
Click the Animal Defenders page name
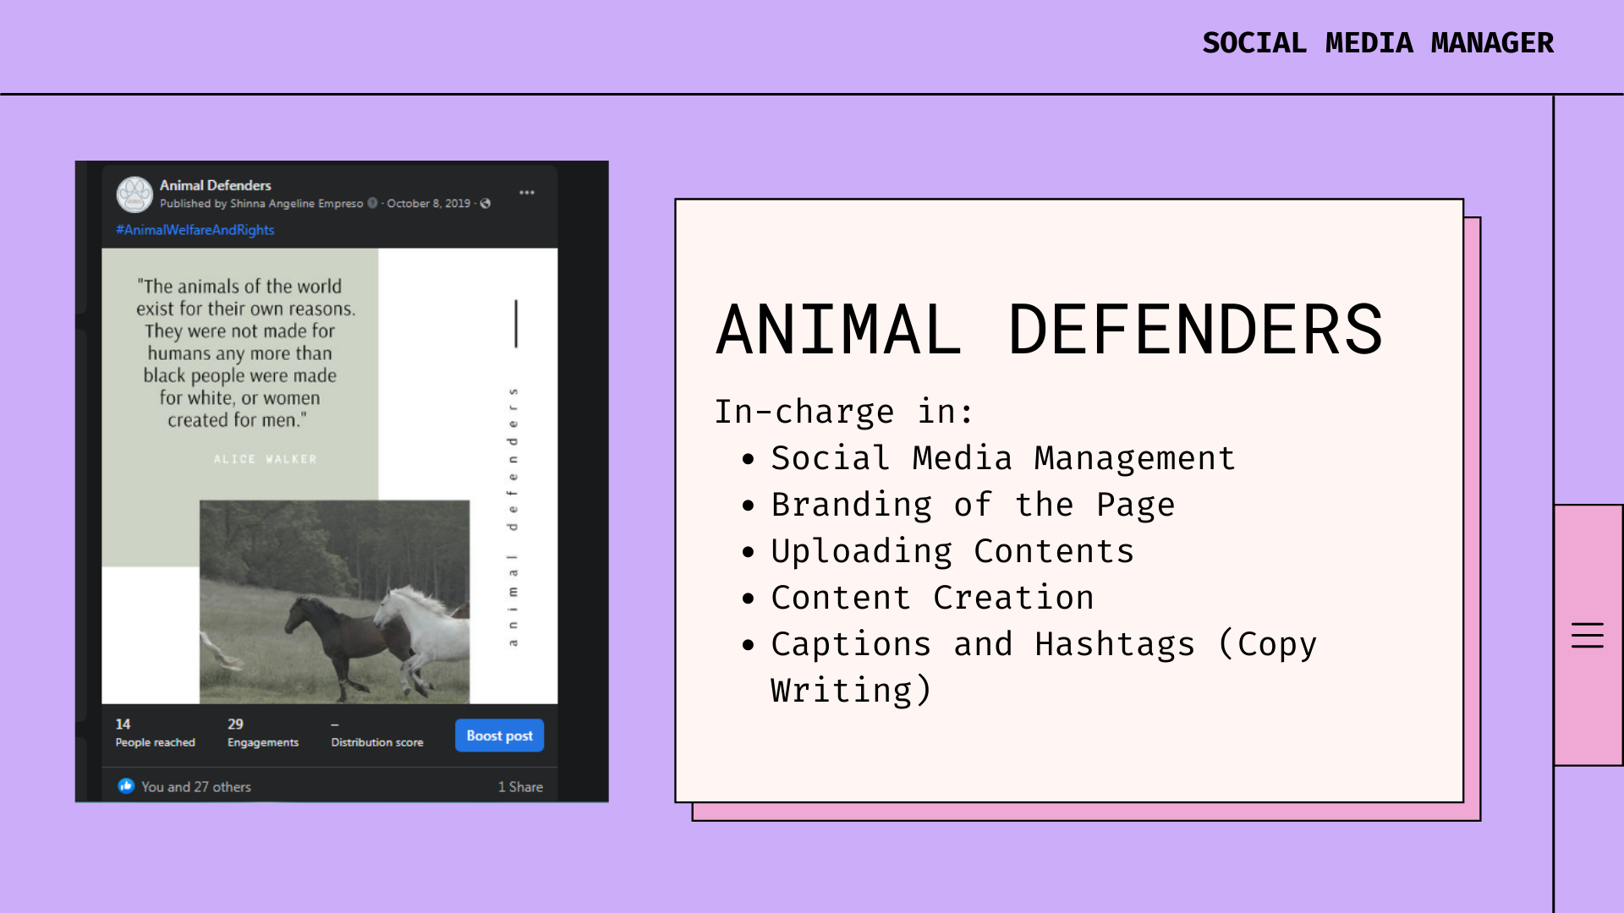coord(215,185)
